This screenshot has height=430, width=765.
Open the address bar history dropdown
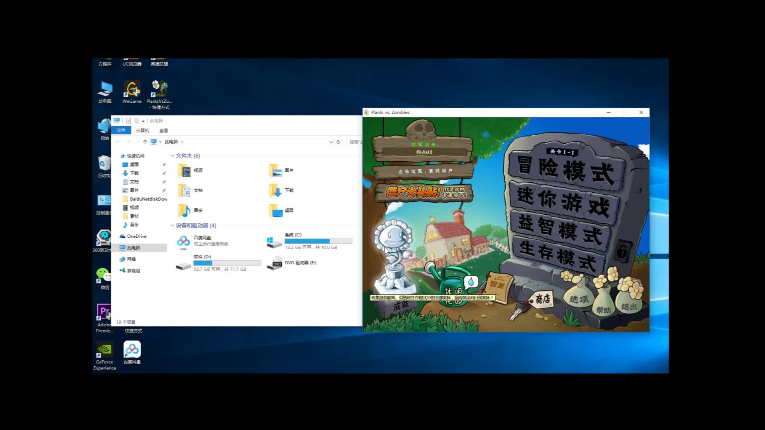click(x=331, y=142)
